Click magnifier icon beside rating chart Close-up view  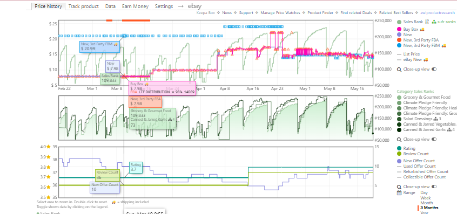click(x=399, y=187)
